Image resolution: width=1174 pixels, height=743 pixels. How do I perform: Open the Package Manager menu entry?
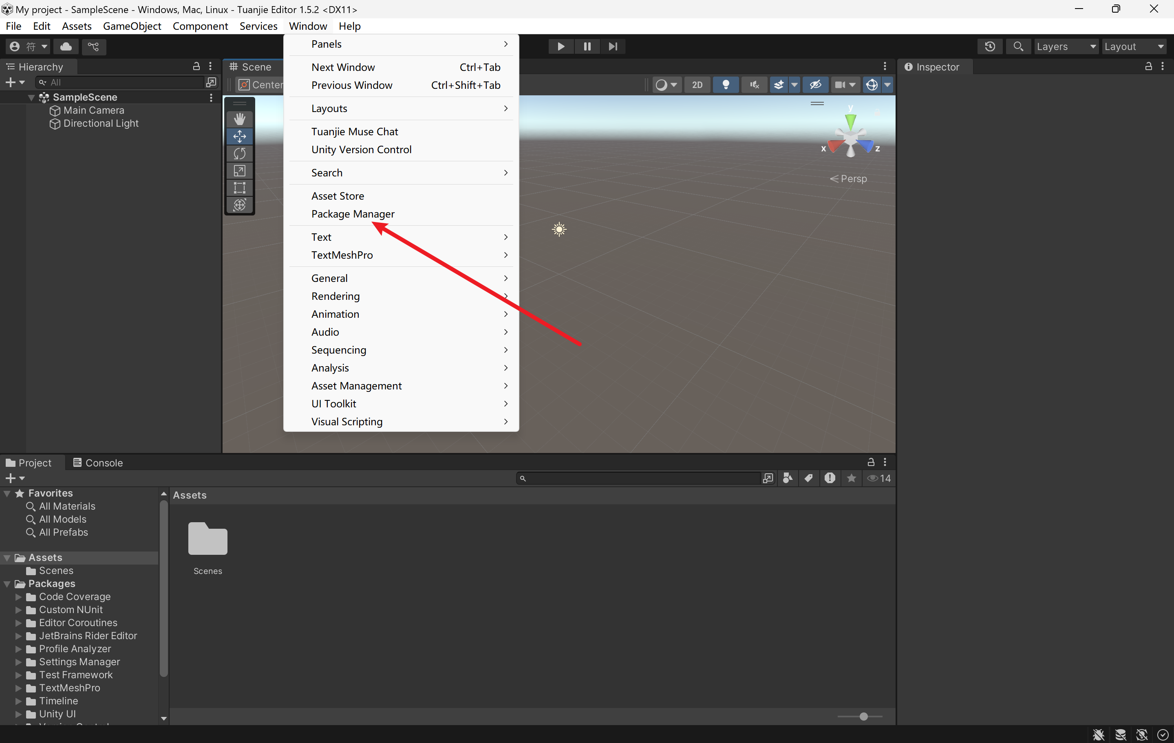353,214
